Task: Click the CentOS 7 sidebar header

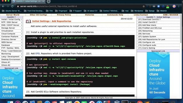Action: tap(11, 17)
